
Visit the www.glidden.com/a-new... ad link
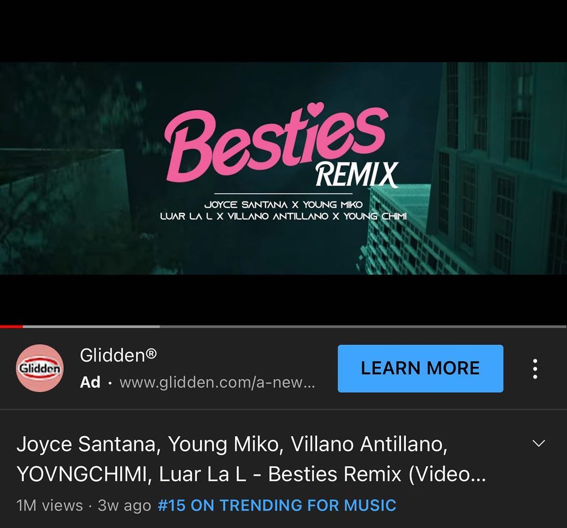[x=217, y=383]
